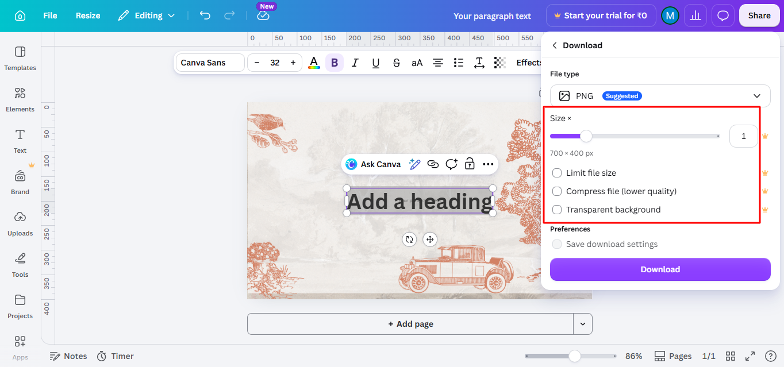Go to Canva home icon

point(20,16)
